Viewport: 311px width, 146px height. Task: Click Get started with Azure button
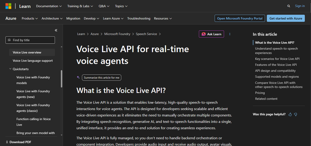(285, 18)
